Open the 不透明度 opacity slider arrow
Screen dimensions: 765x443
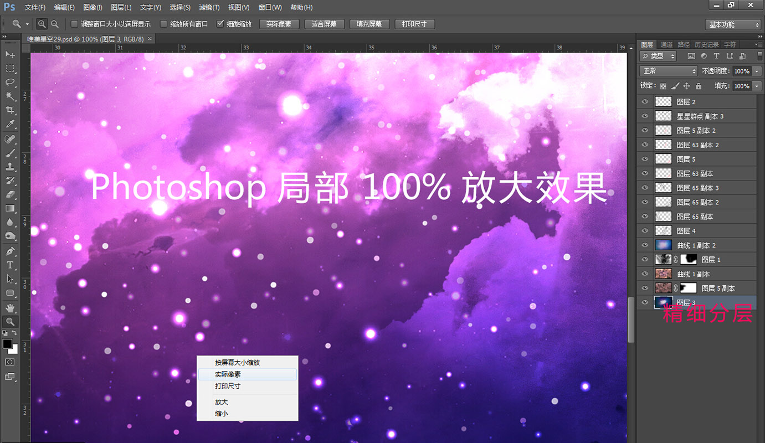[x=757, y=71]
